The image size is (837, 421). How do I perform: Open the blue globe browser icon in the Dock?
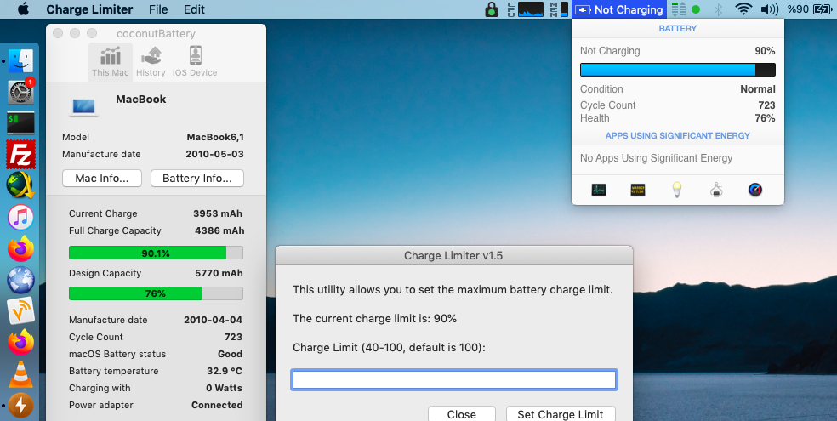(x=20, y=280)
